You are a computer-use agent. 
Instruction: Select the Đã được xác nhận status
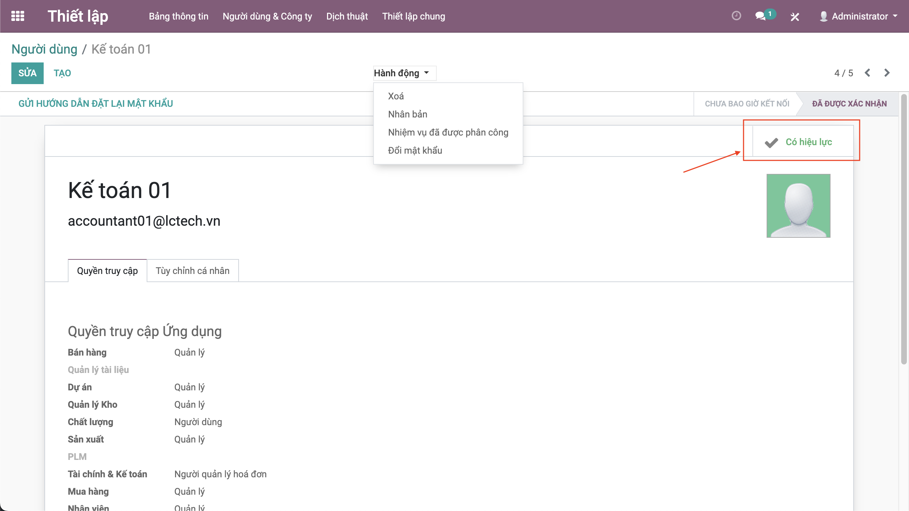coord(849,104)
